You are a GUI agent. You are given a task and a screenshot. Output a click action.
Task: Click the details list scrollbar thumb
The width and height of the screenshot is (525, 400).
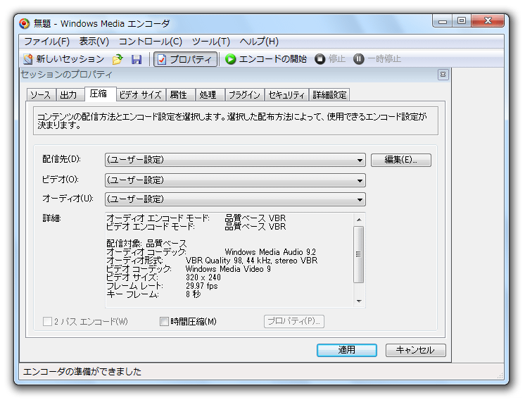point(359,254)
